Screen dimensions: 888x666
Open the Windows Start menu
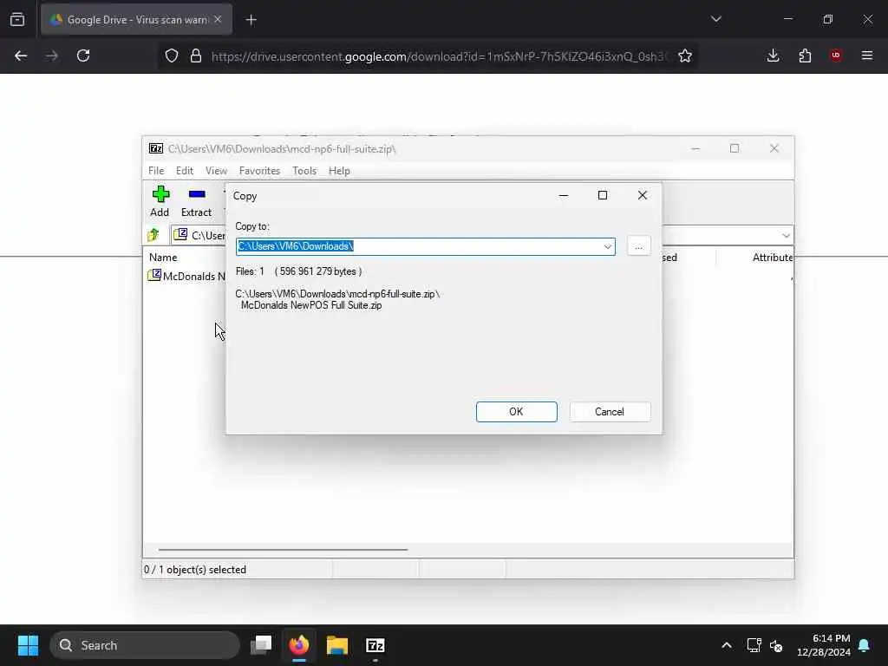(28, 645)
